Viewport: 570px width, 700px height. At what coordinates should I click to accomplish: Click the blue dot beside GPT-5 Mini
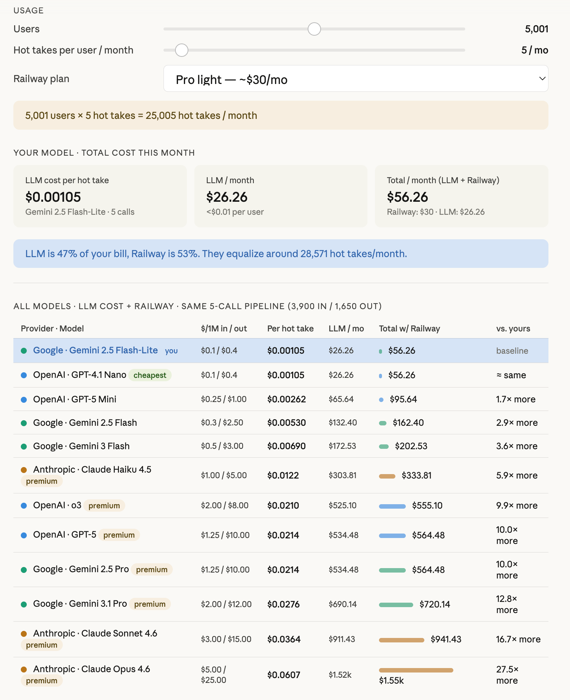[24, 400]
